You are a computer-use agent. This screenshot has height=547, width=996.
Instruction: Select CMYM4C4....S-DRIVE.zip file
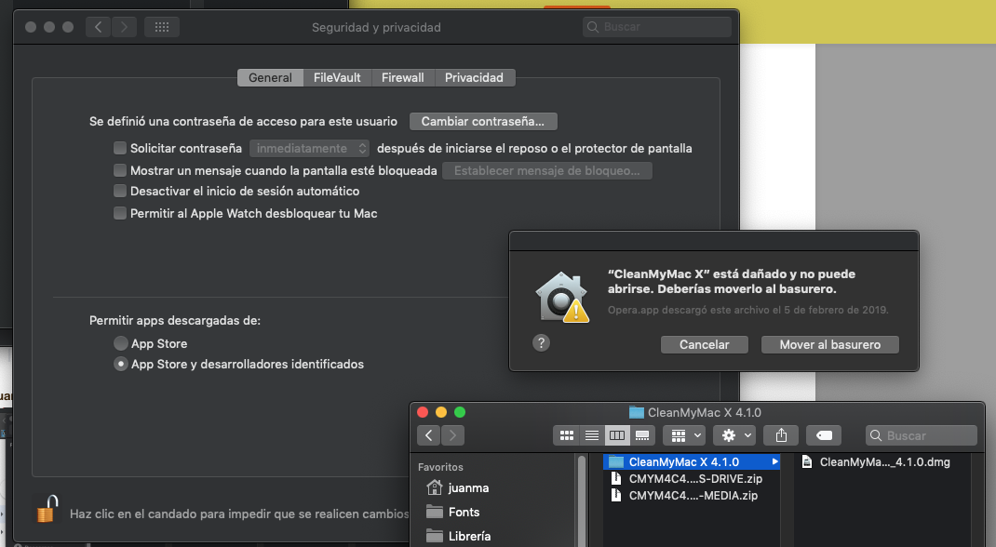pos(691,478)
